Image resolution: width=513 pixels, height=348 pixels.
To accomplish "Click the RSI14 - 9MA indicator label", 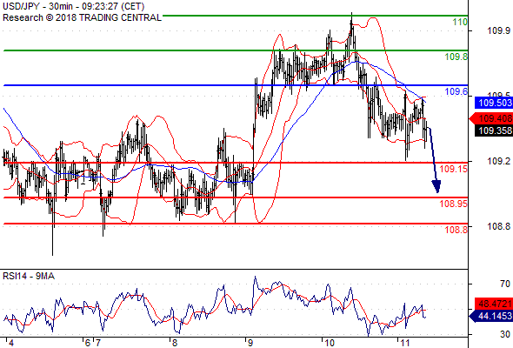I will (x=29, y=277).
